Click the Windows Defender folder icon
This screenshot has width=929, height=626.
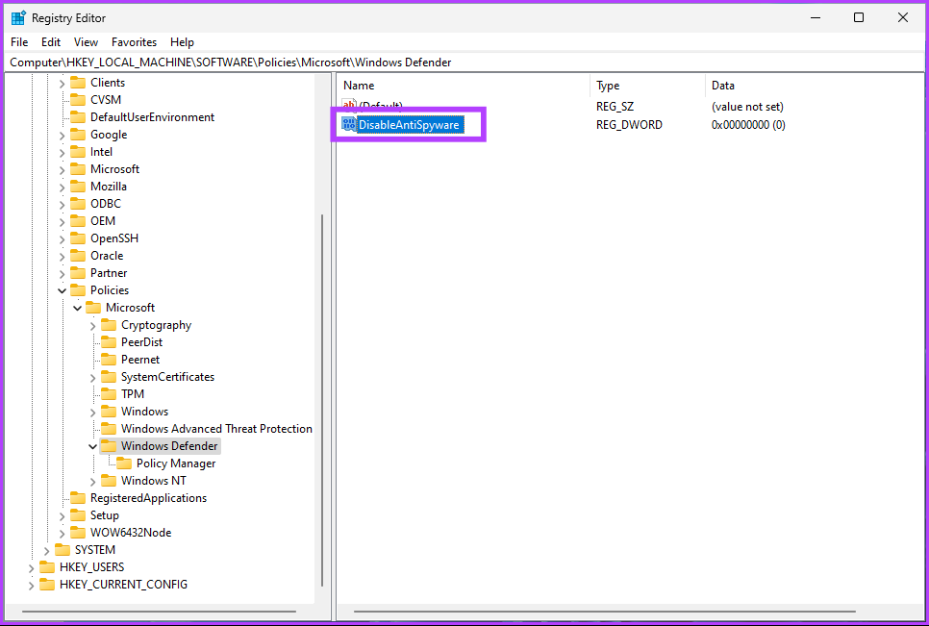(109, 446)
